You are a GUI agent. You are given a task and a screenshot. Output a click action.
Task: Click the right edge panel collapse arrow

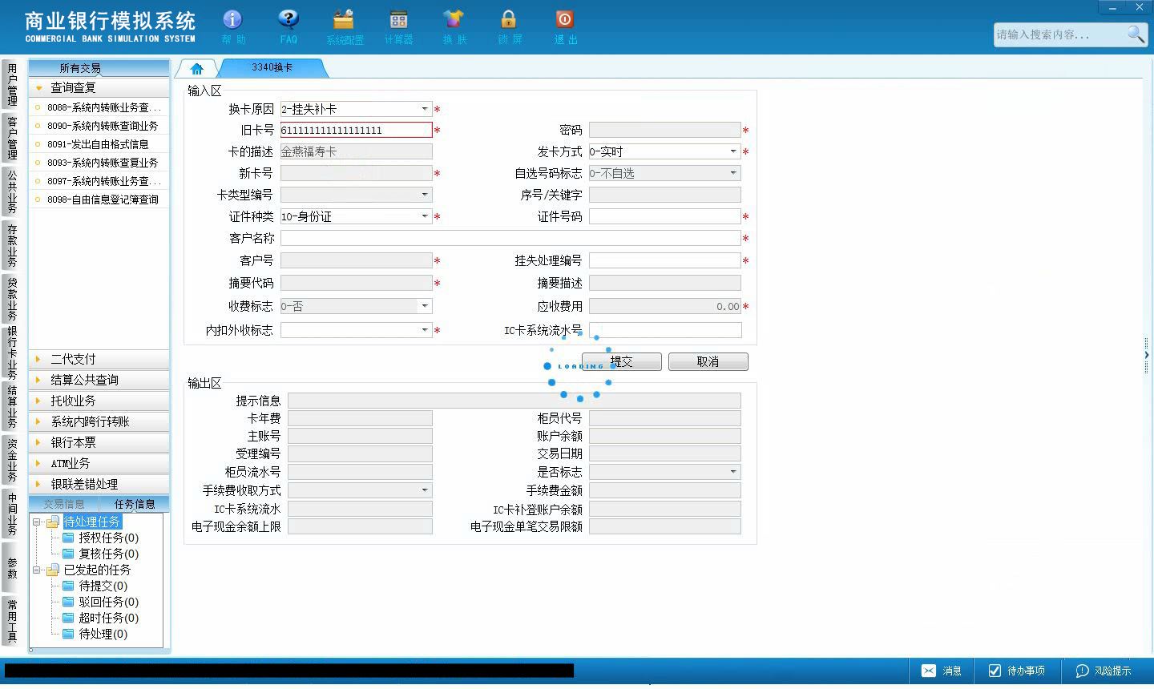(x=1147, y=355)
